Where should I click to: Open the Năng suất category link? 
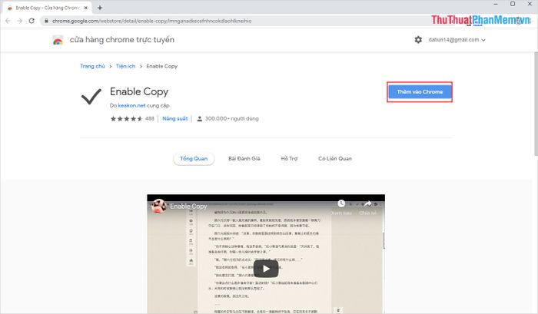(x=175, y=118)
